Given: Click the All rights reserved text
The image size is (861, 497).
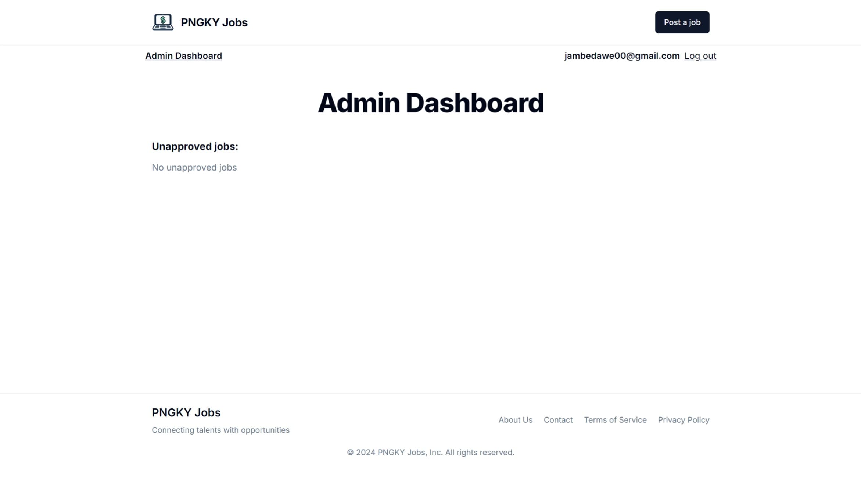Looking at the screenshot, I should [479, 453].
